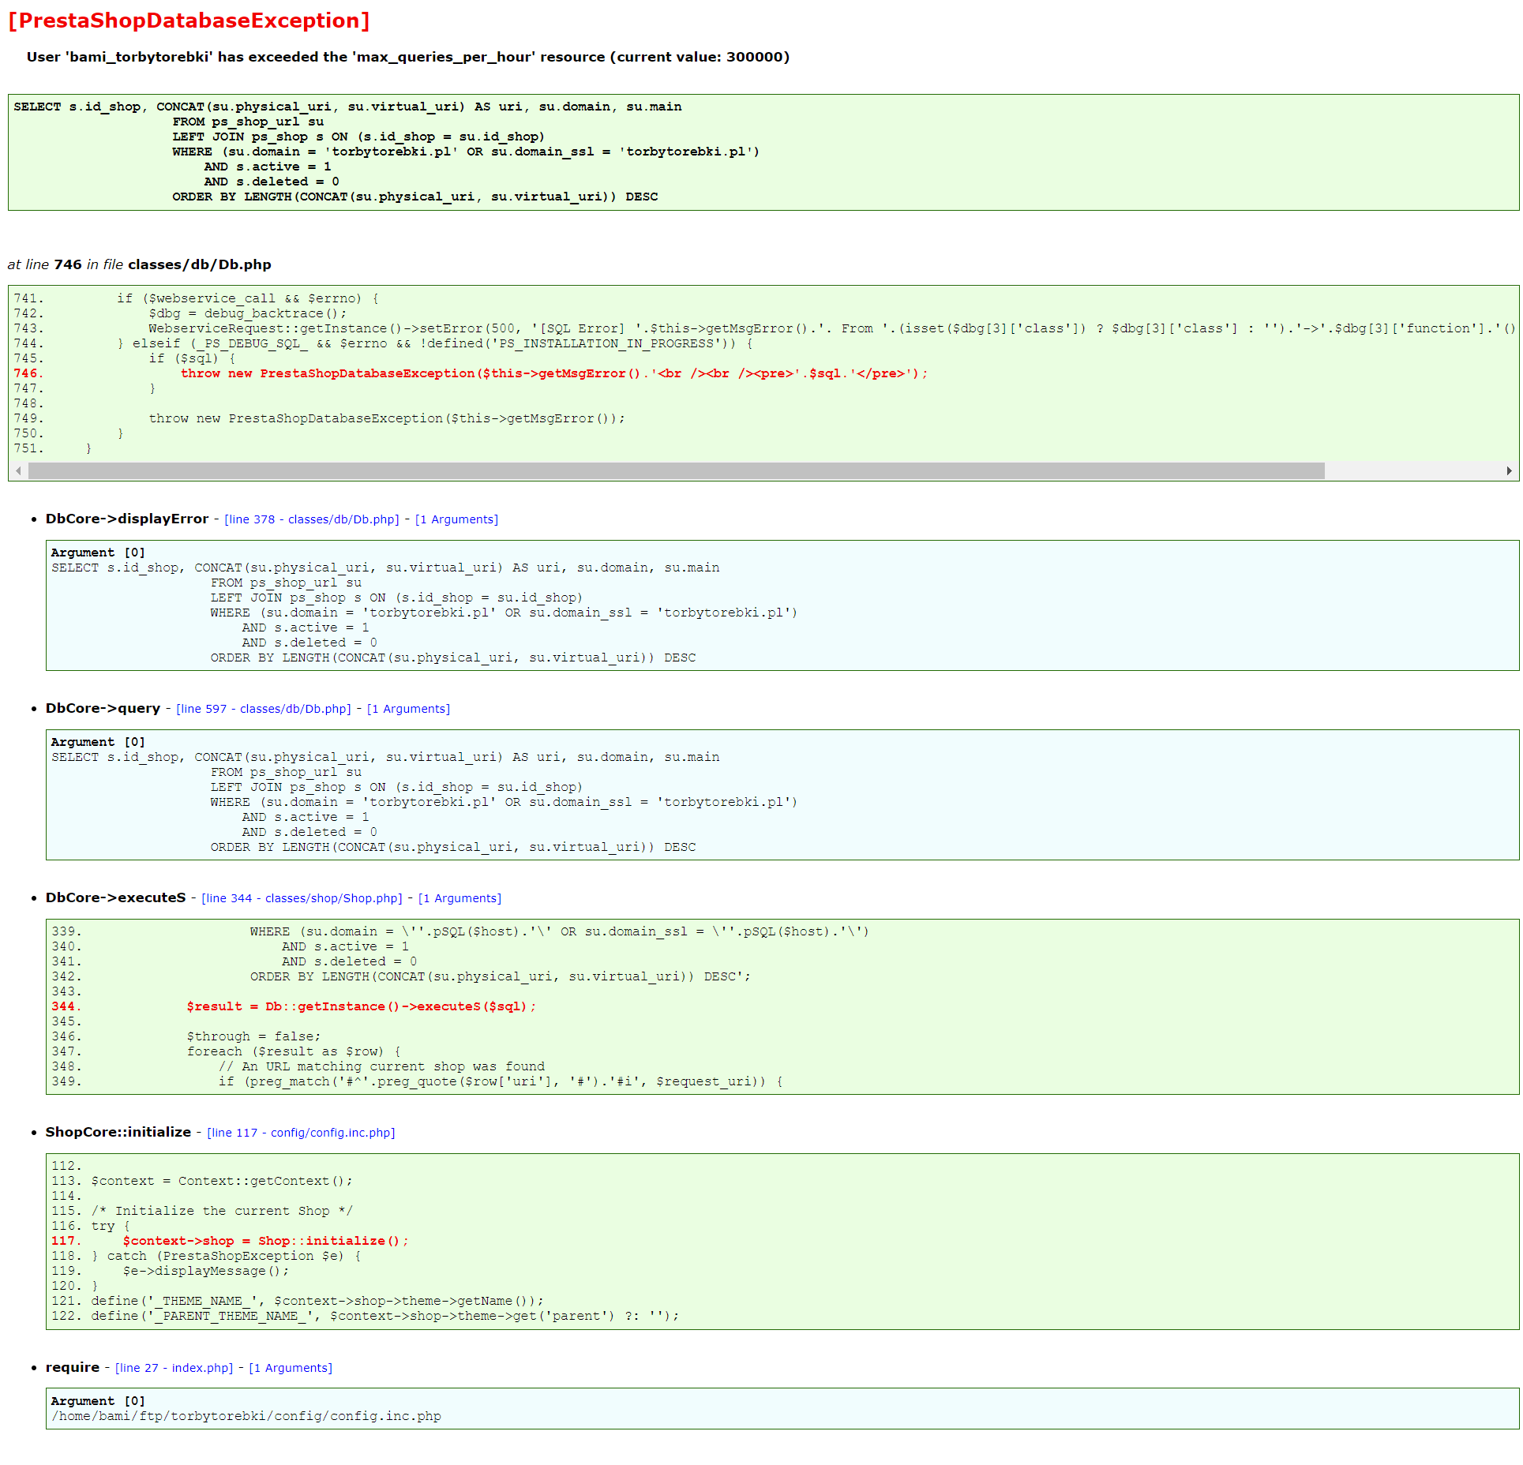
Task: Click highlighted line 344 executeS statement
Action: coord(361,1006)
